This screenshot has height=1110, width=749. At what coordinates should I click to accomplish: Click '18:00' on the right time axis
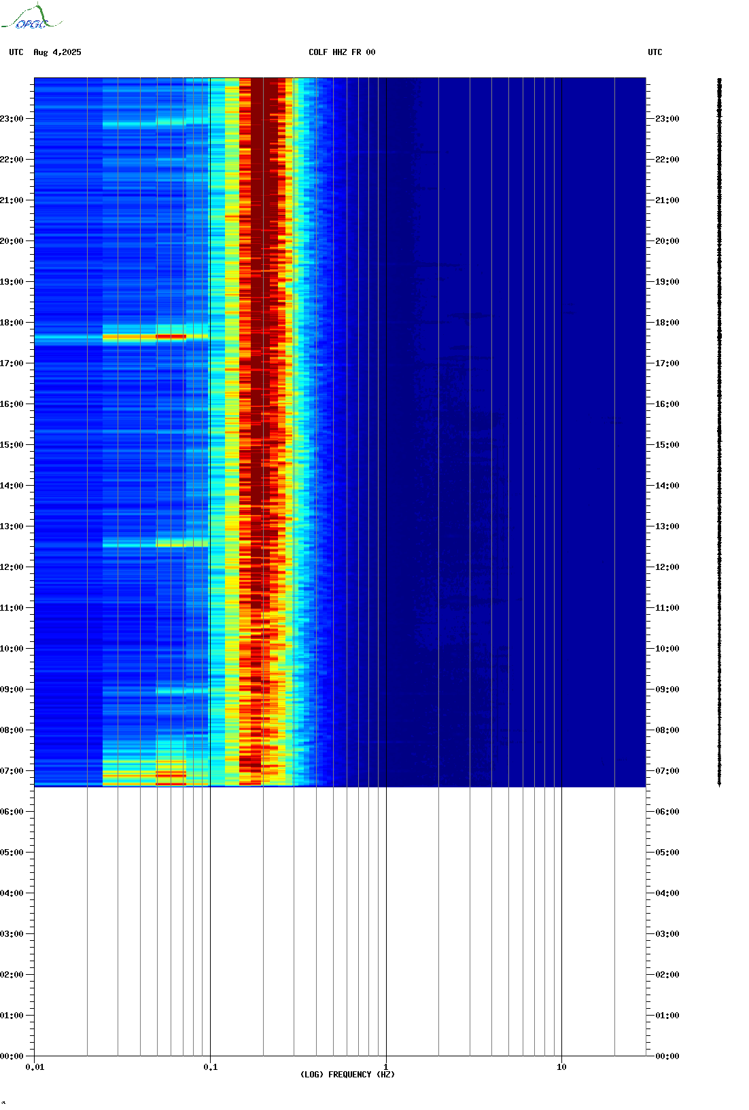[x=667, y=323]
